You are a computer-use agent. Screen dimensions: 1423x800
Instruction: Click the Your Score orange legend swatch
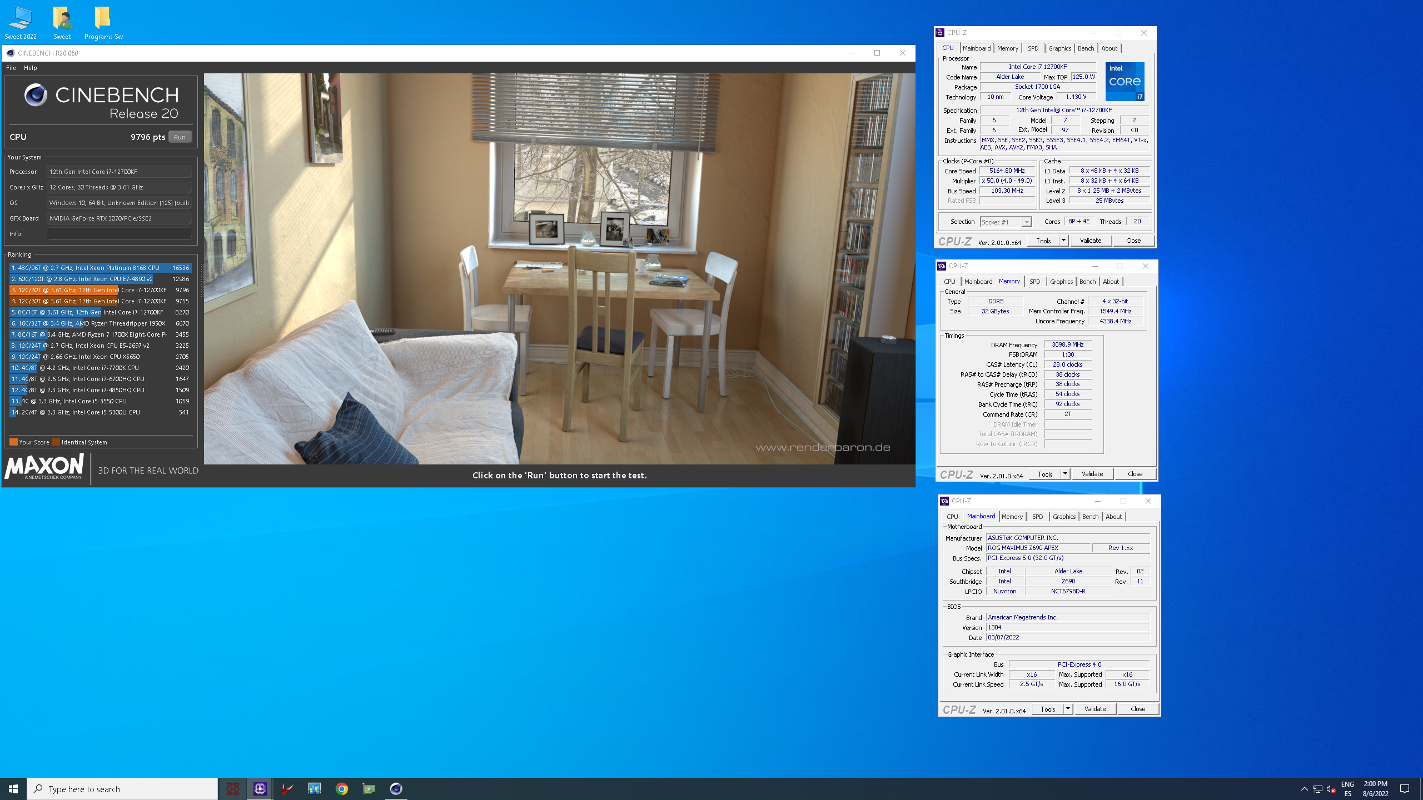(x=13, y=442)
